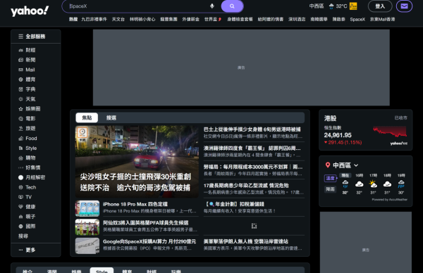Open the 17歲長期病患少年 headline

point(246,186)
